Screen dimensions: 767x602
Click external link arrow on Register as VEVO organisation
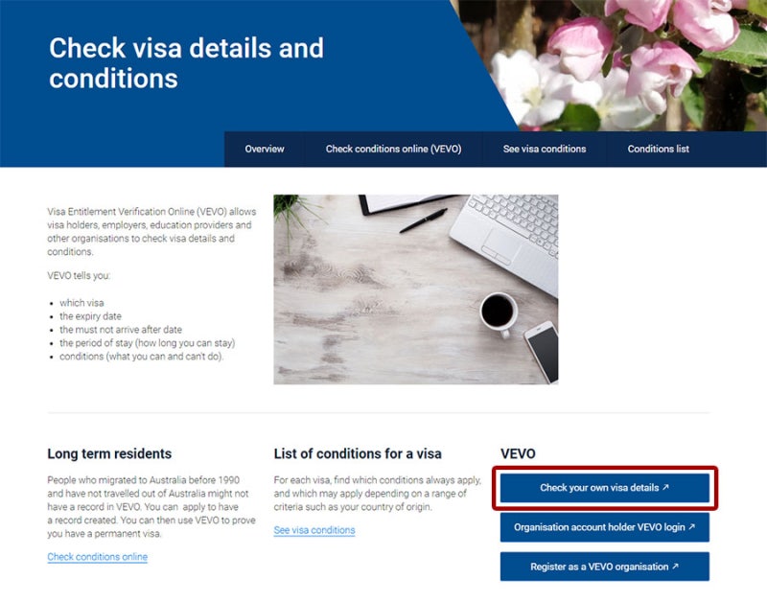click(676, 567)
